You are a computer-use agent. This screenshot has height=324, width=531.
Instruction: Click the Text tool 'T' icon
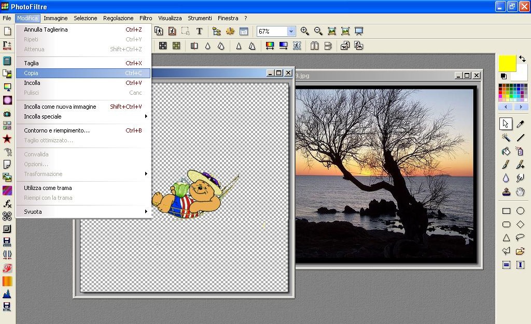199,32
